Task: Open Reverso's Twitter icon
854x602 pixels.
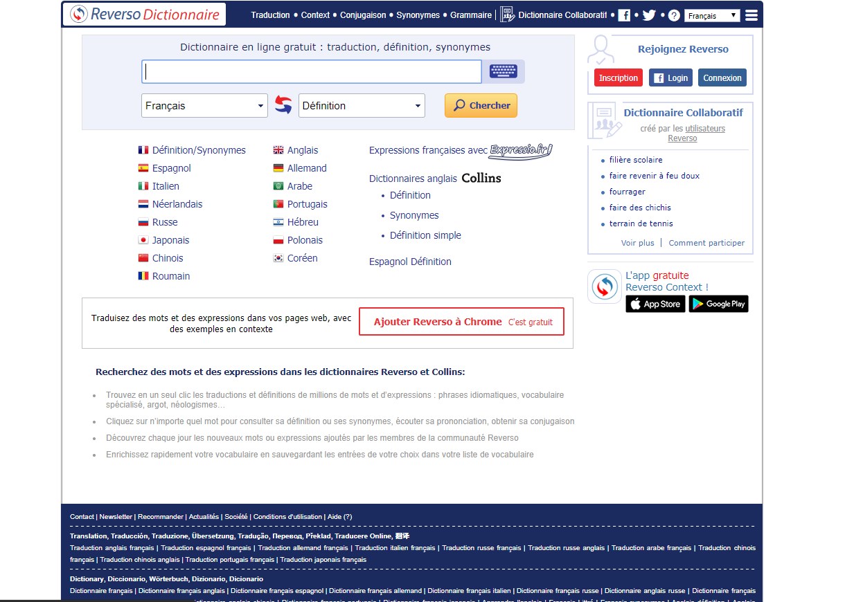Action: pyautogui.click(x=648, y=15)
